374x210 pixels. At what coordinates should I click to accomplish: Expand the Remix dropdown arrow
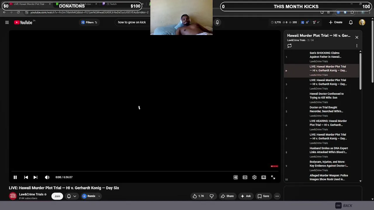(x=99, y=196)
